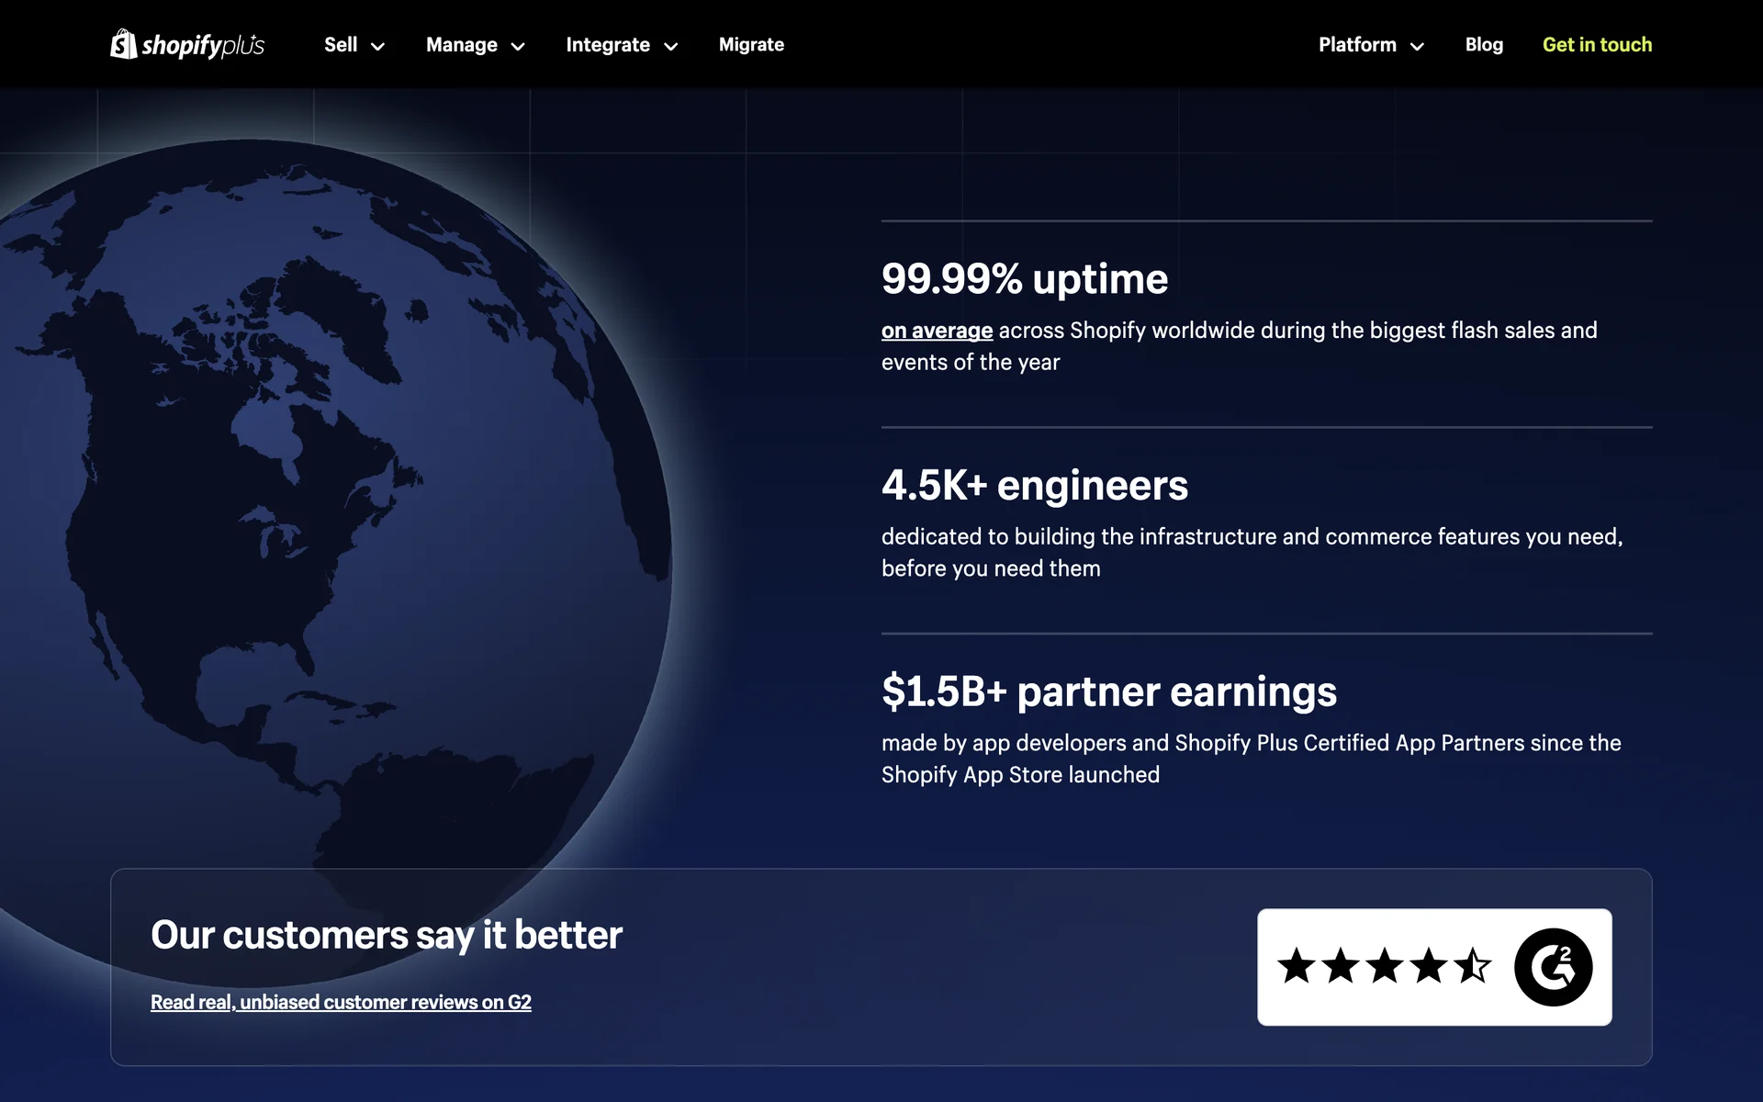
Task: Open the Platform menu item
Action: tap(1356, 45)
